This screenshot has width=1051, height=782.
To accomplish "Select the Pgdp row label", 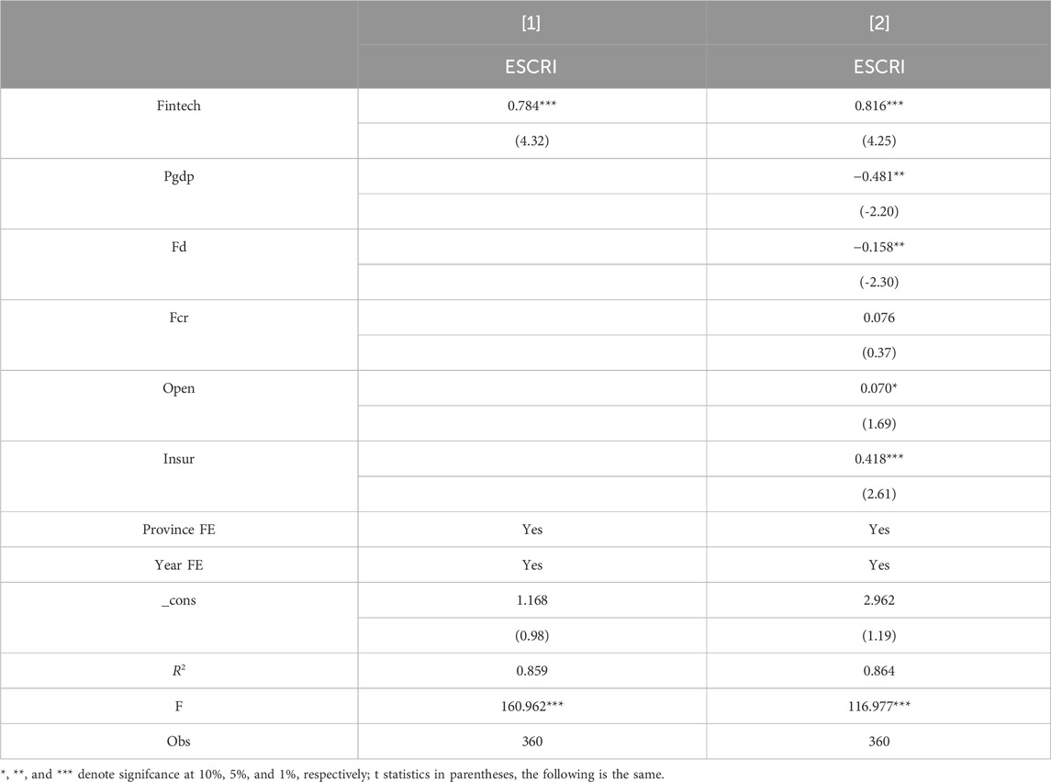I will click(178, 176).
